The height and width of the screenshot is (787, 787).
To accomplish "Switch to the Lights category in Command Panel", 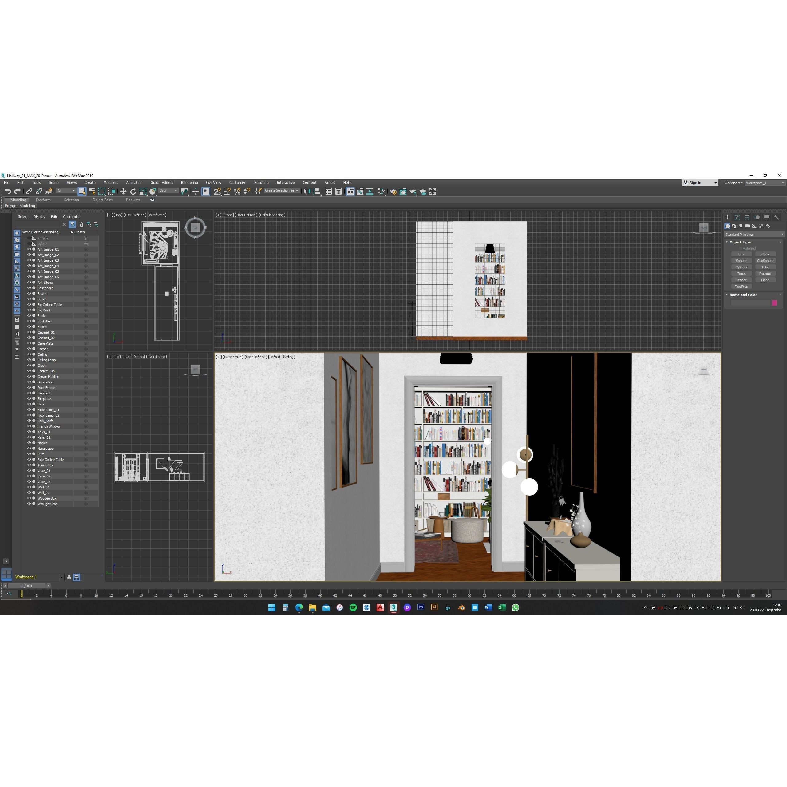I will [x=741, y=226].
